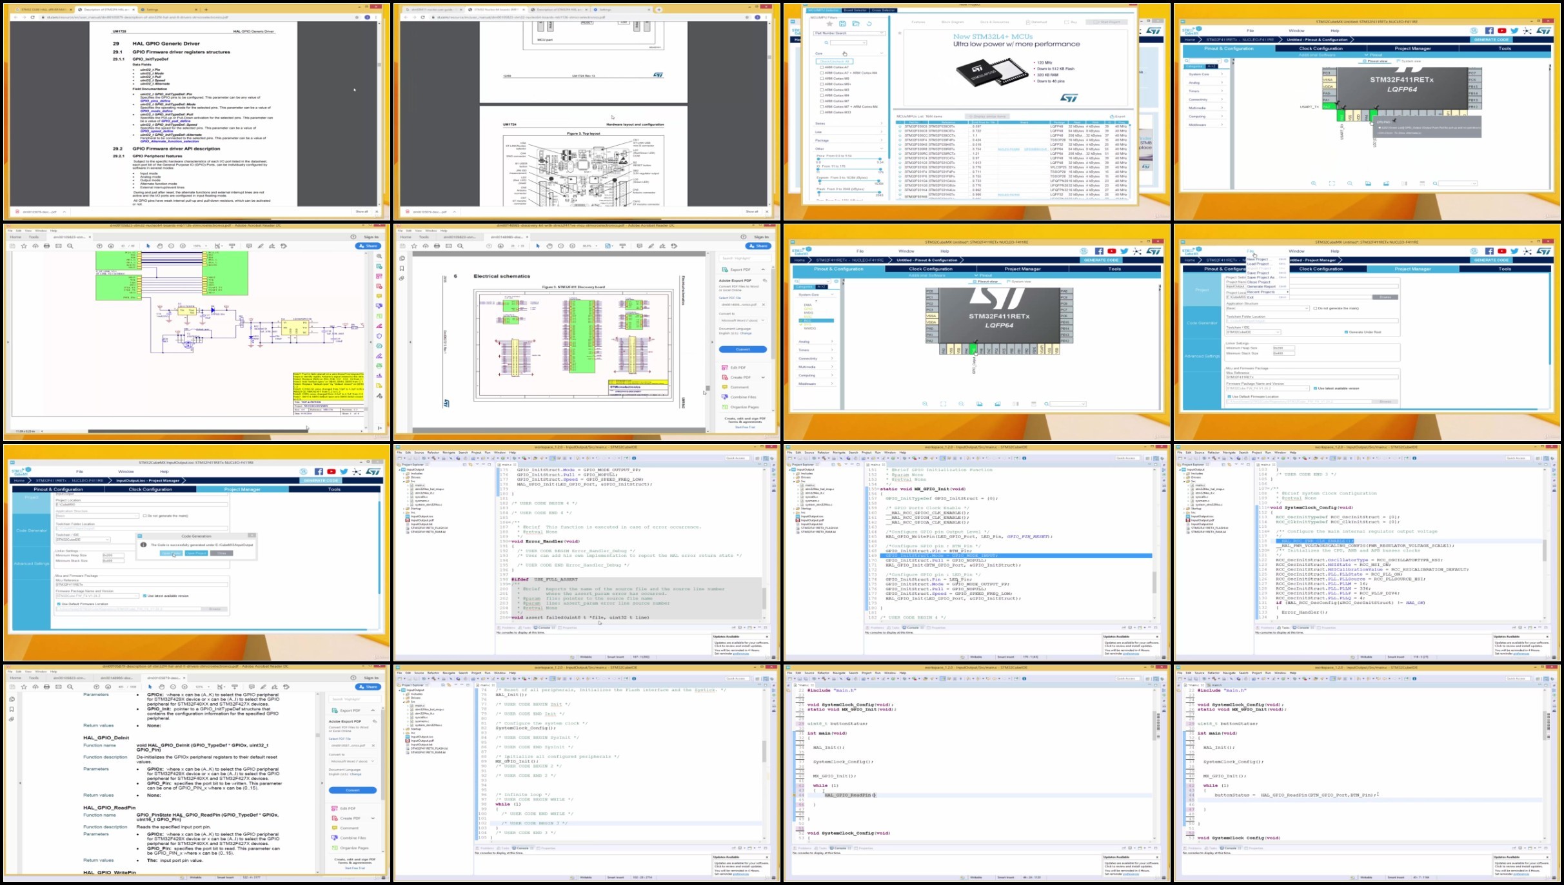
Task: Click Facebook icon in CubeMX with File menu open
Action: pyautogui.click(x=1489, y=251)
